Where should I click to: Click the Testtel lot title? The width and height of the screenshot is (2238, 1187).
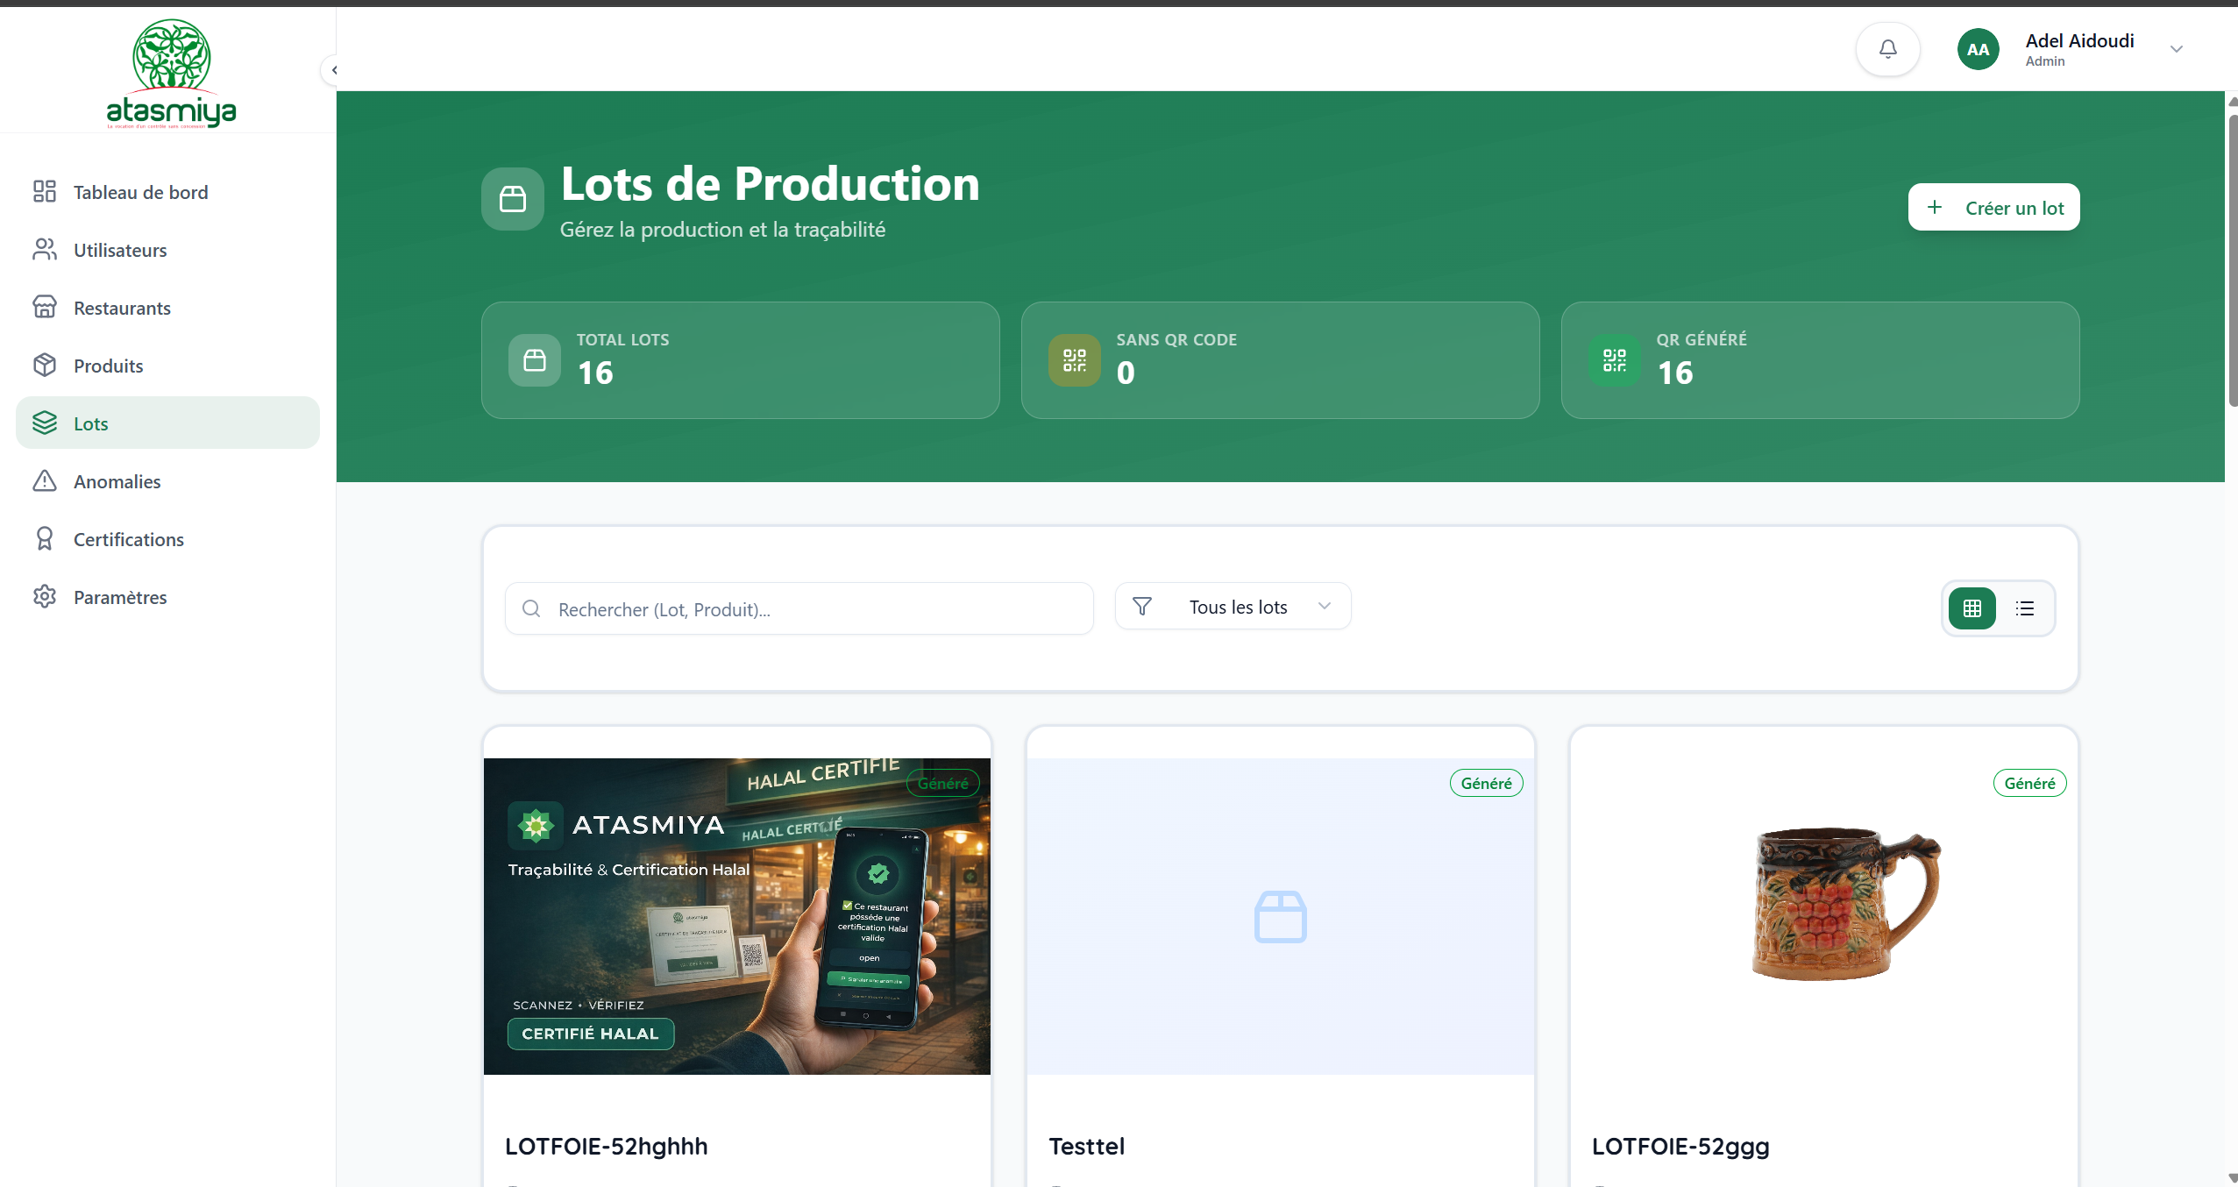(x=1086, y=1146)
